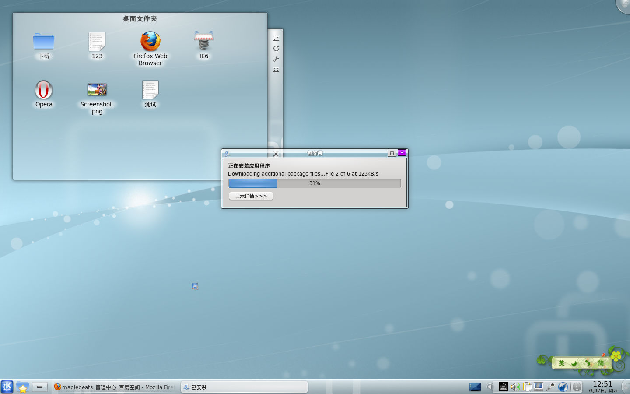Click the 包安装 dialog title text
630x394 pixels.
point(315,153)
